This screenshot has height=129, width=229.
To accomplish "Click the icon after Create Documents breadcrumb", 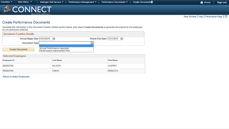I will click(152, 2).
